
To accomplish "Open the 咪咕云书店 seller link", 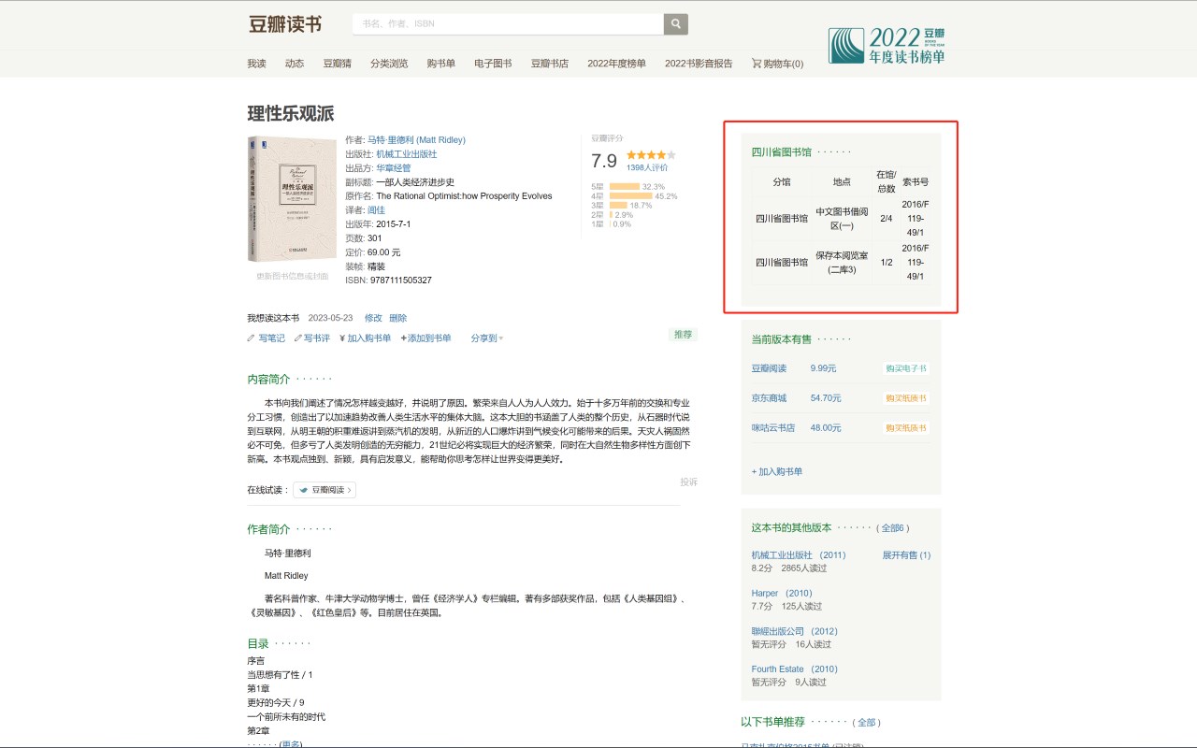I will (x=773, y=428).
